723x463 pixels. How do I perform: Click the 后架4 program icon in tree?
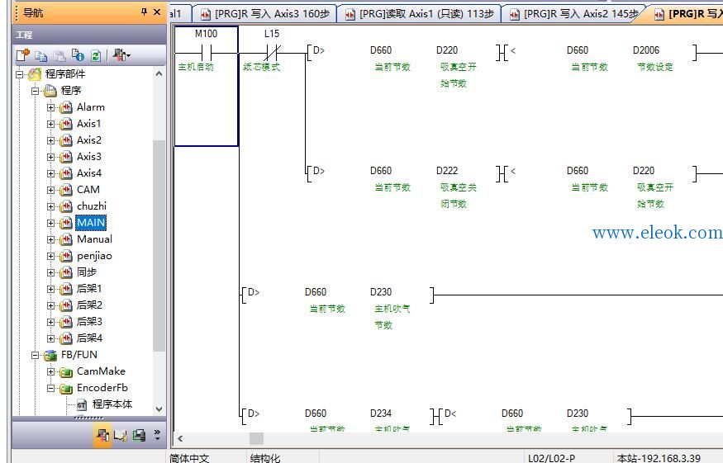[66, 338]
